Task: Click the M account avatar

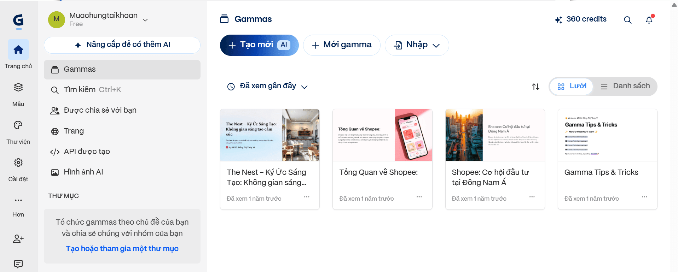Action: pyautogui.click(x=57, y=19)
